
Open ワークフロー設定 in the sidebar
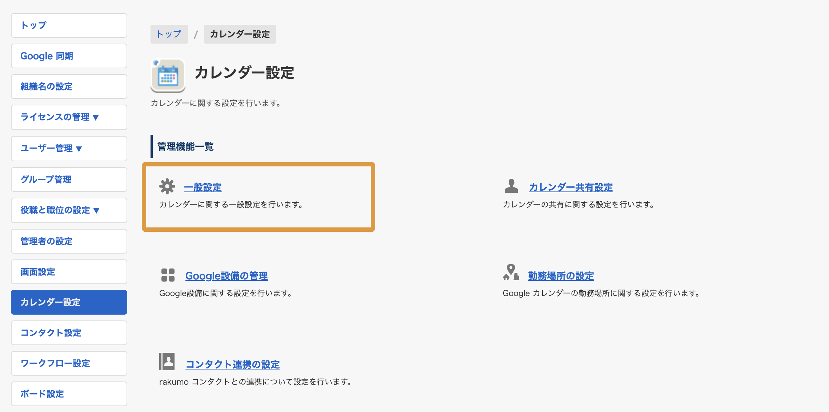click(x=69, y=363)
